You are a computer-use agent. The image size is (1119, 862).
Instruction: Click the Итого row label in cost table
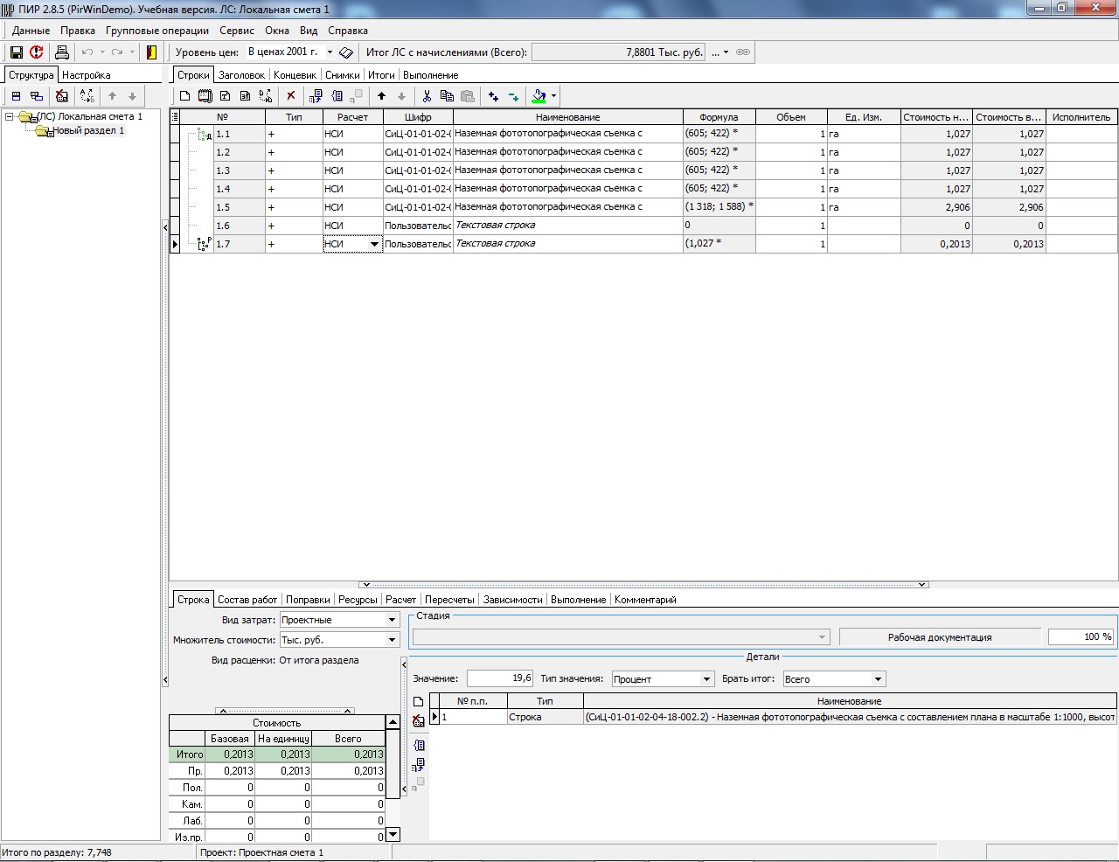coord(189,754)
